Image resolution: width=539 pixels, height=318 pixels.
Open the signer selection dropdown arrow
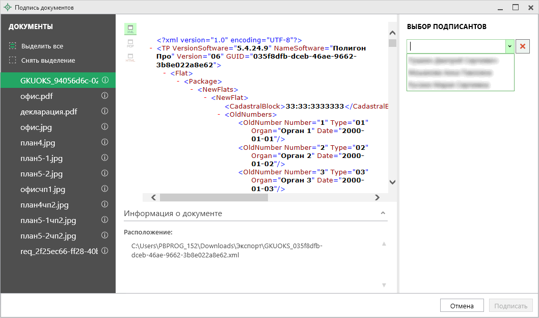[x=509, y=46]
